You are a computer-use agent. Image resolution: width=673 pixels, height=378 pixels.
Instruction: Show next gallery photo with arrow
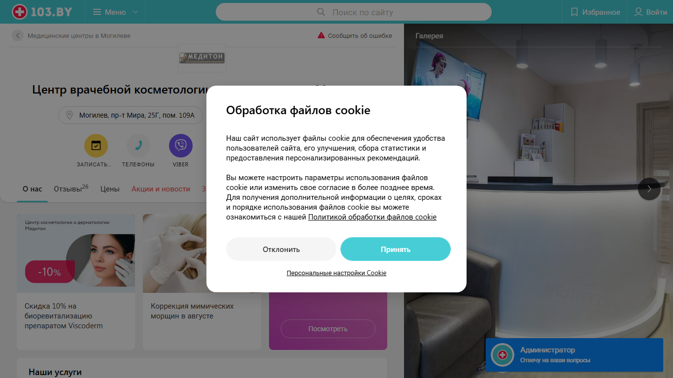pos(649,189)
